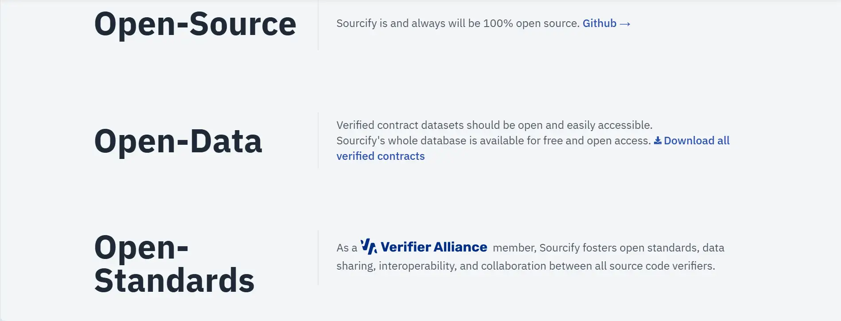This screenshot has height=321, width=841.
Task: Click the word 'Open-' in Open-Standards heading
Action: pyautogui.click(x=141, y=247)
